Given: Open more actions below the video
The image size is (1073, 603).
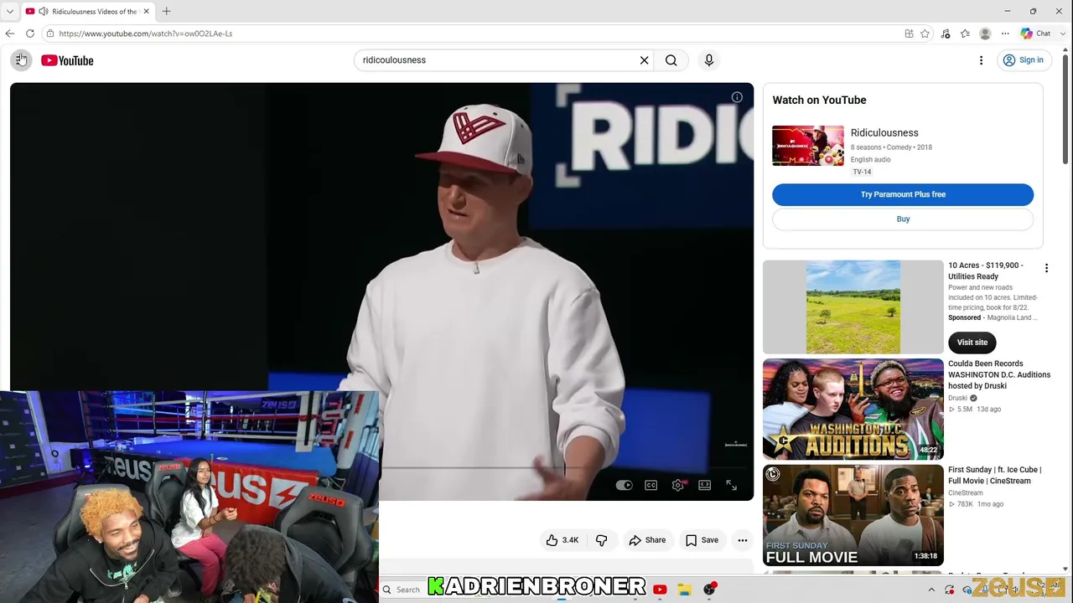Looking at the screenshot, I should 742,540.
